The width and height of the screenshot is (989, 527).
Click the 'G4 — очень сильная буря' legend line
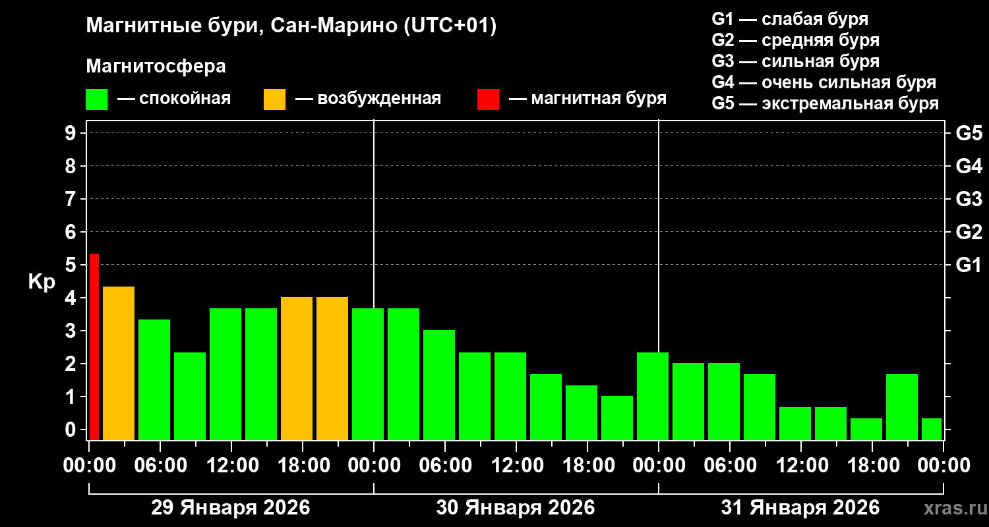click(824, 82)
